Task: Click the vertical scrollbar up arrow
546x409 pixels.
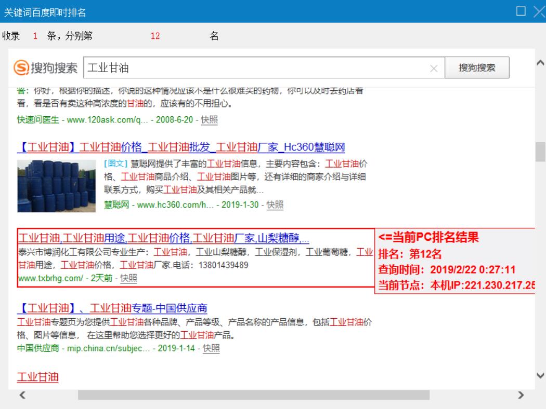Action: coord(540,63)
